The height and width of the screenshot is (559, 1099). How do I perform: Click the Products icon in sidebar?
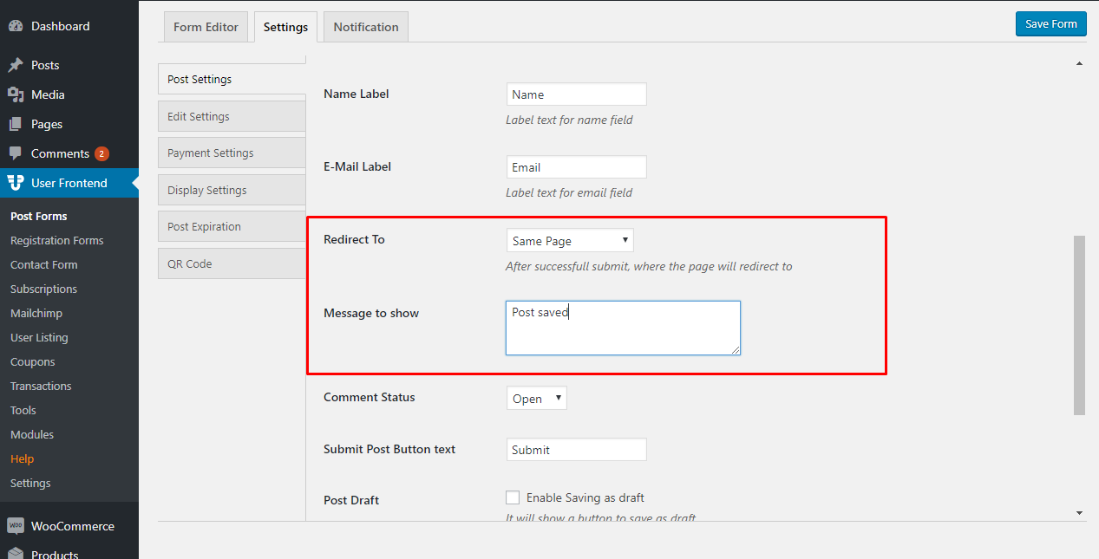(x=16, y=553)
